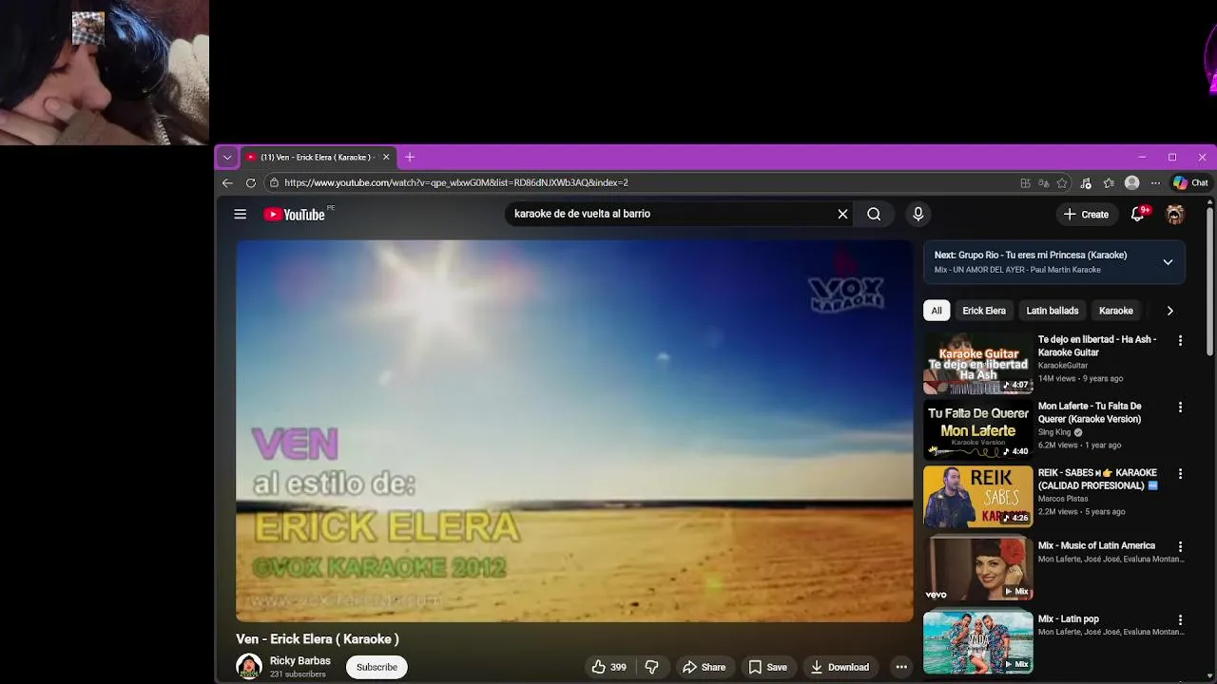
Task: Open the YouTube account avatar menu
Action: [x=1175, y=214]
